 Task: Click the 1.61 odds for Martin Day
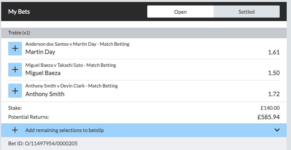(274, 52)
